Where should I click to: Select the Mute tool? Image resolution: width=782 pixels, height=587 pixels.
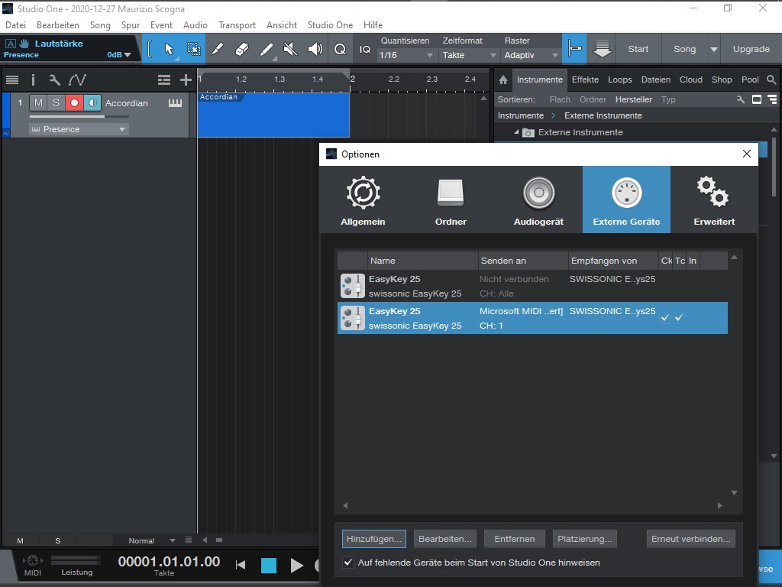[290, 49]
